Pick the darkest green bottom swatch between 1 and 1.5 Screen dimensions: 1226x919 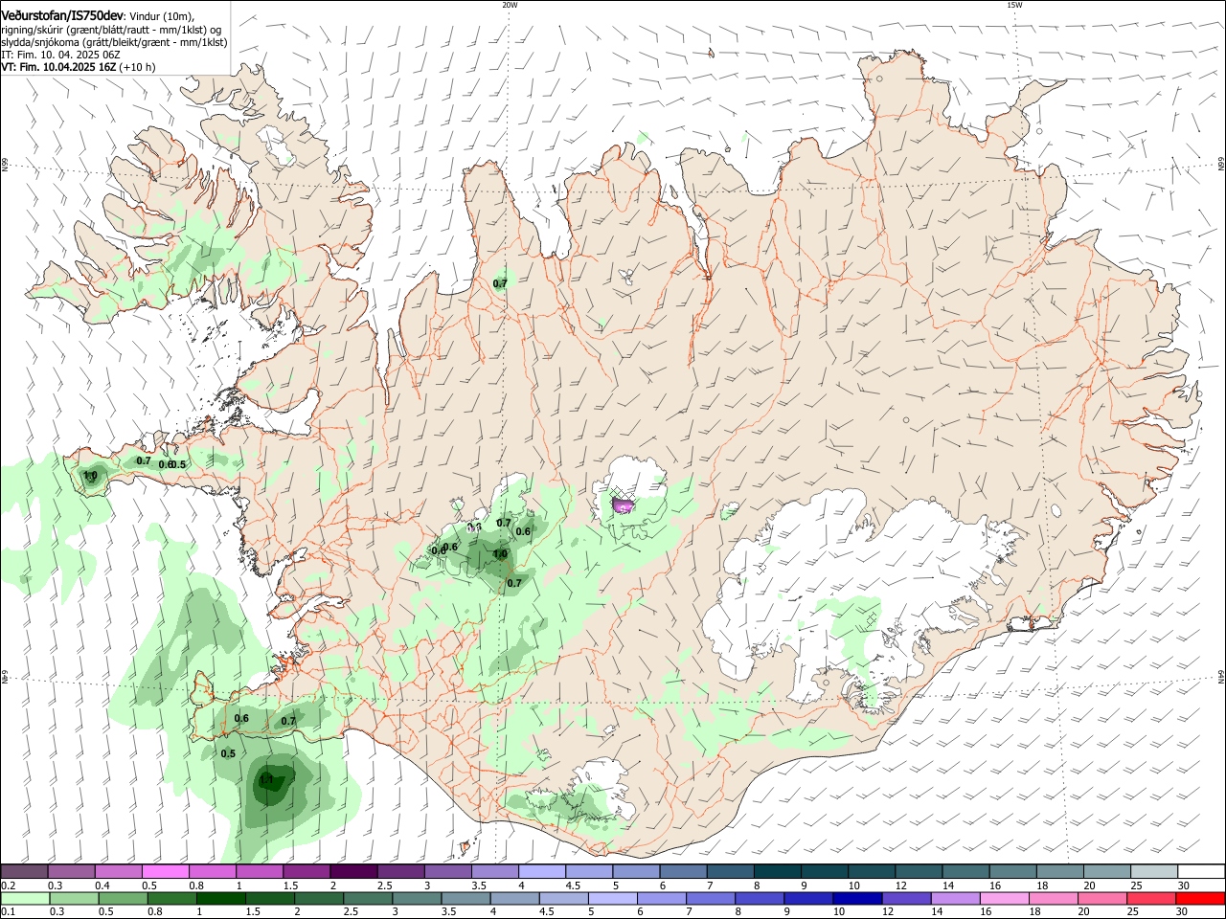click(219, 899)
